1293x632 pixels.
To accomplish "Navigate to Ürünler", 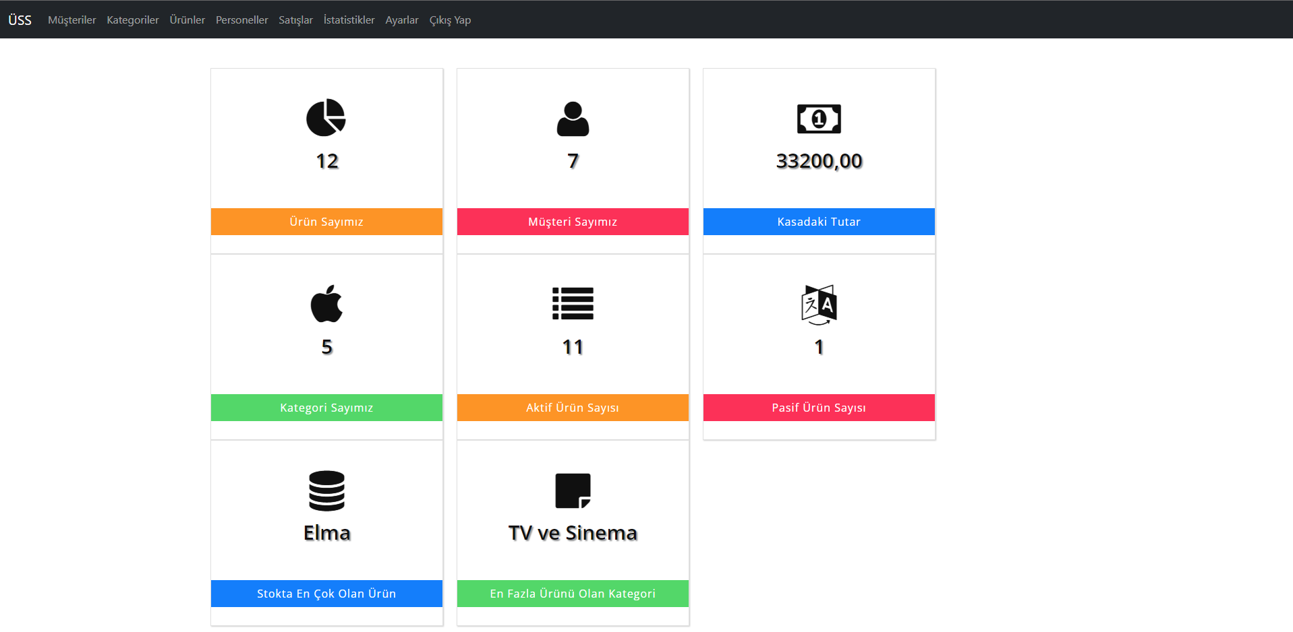I will coord(187,20).
